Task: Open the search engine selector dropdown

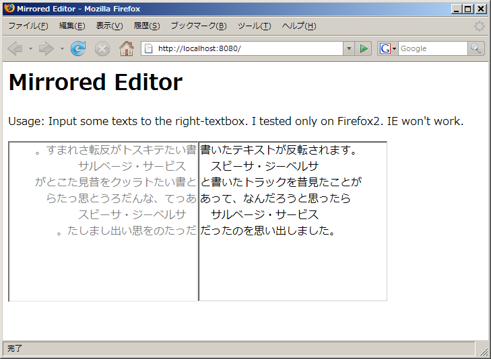Action: pos(394,49)
